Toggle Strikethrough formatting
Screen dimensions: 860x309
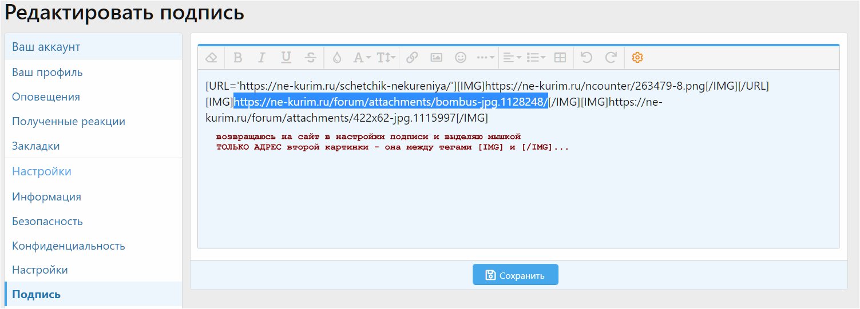(x=311, y=57)
